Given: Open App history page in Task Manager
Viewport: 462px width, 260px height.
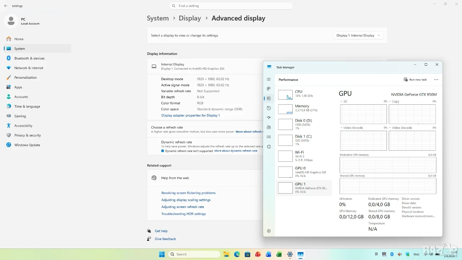Looking at the screenshot, I should pos(269,108).
